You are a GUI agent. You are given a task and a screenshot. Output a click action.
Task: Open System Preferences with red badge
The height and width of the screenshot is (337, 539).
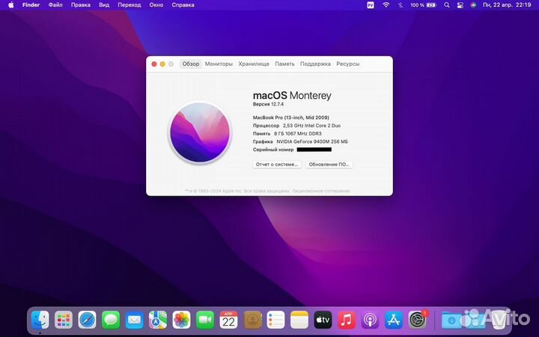click(417, 320)
